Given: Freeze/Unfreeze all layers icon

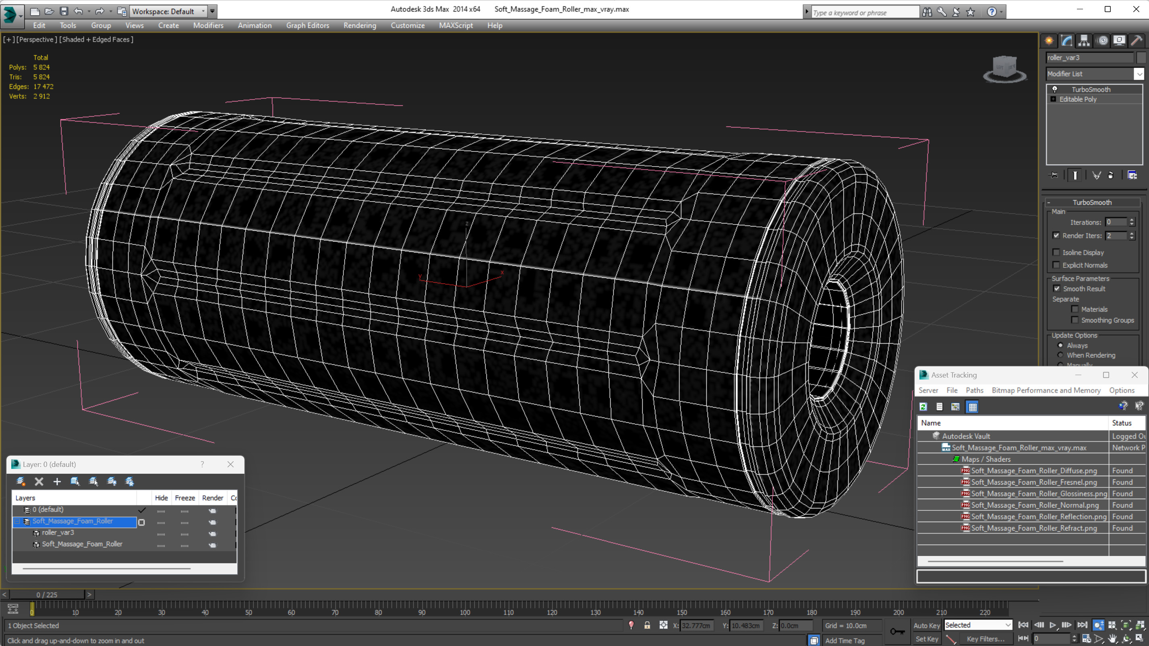Looking at the screenshot, I should click(130, 481).
